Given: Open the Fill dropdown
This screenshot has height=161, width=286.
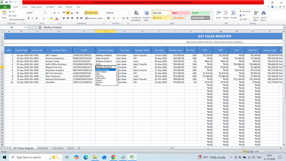Looking at the screenshot, I should click(243, 15).
